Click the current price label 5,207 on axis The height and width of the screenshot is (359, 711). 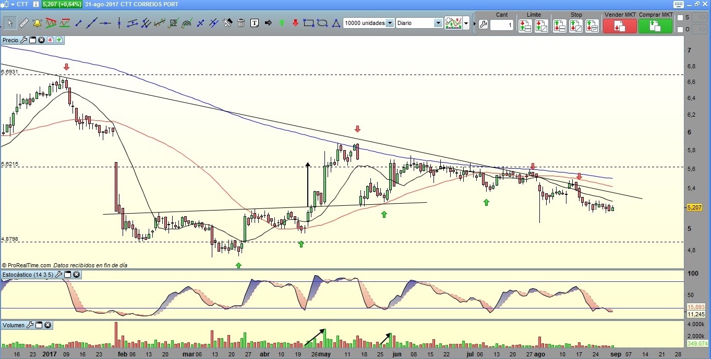[x=694, y=207]
